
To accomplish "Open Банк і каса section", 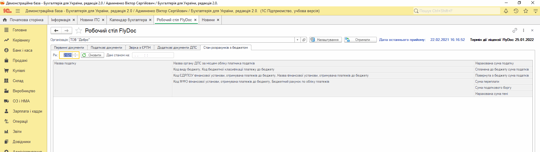I will (23, 50).
